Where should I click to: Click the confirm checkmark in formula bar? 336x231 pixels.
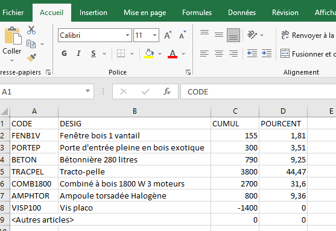(145, 91)
